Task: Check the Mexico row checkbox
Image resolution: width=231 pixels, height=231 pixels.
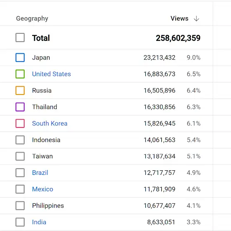Action: tap(20, 189)
